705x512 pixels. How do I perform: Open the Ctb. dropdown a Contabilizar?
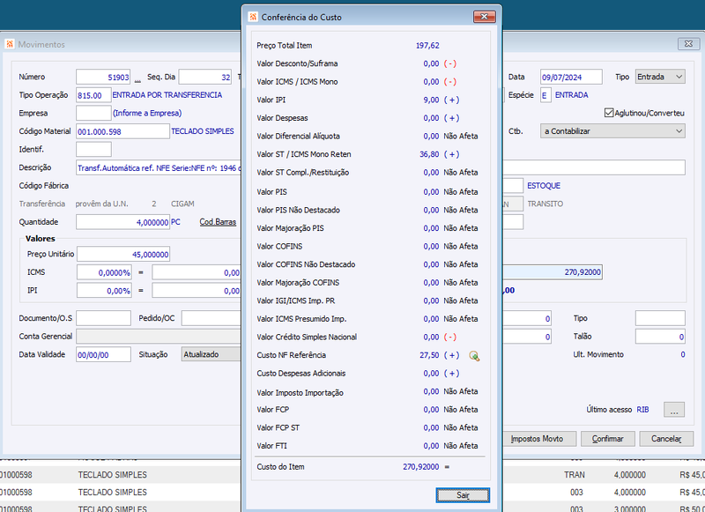pyautogui.click(x=612, y=131)
